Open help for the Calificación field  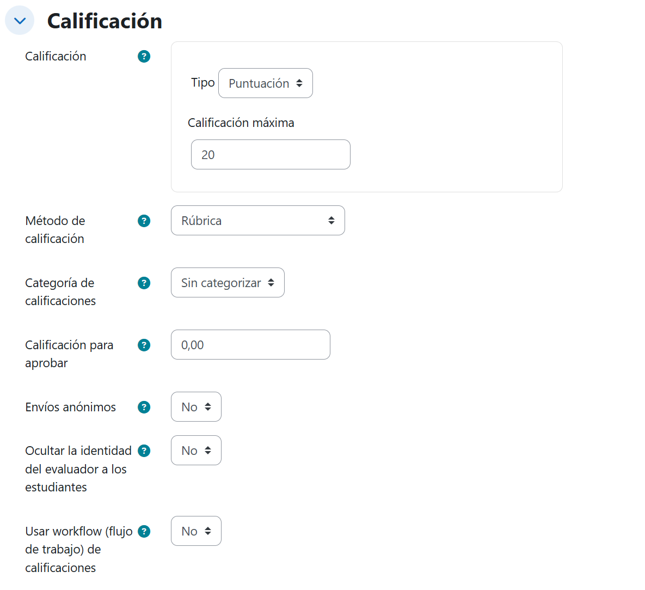tap(144, 56)
